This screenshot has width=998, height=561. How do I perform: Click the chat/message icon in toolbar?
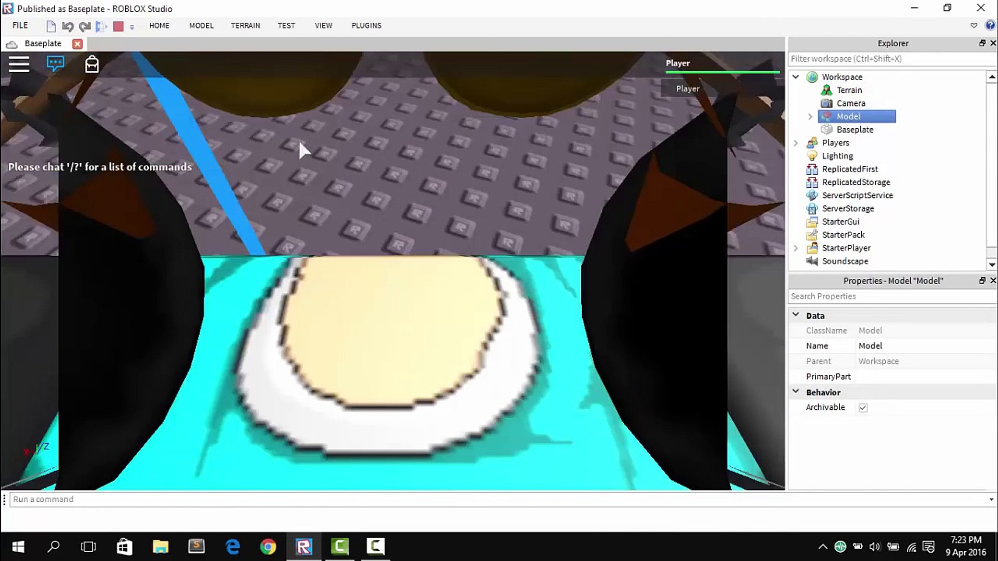(55, 64)
